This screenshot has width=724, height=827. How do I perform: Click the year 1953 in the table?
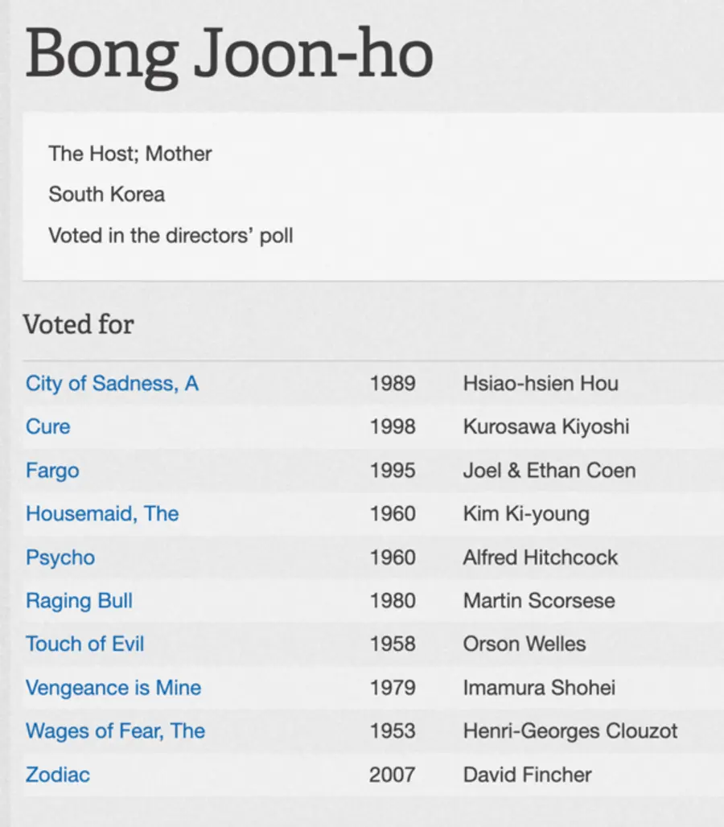[393, 731]
